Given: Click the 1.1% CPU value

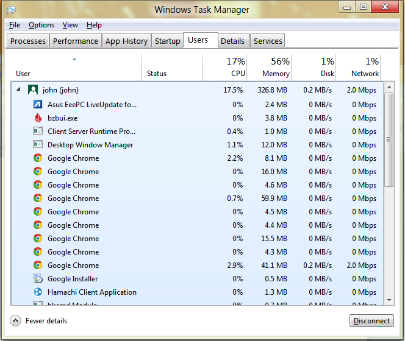Looking at the screenshot, I should point(235,145).
